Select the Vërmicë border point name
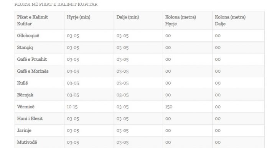This screenshot has height=148, width=267. (x=26, y=107)
